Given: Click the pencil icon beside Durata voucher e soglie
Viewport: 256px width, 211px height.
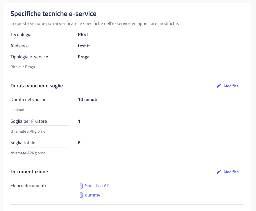Looking at the screenshot, I should [219, 86].
